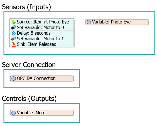Select the Delay: 5 seconds activity
The width and height of the screenshot is (157, 126).
(42, 33)
